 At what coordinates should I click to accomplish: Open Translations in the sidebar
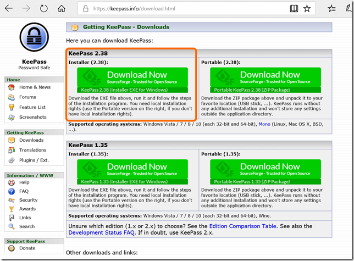coord(32,150)
